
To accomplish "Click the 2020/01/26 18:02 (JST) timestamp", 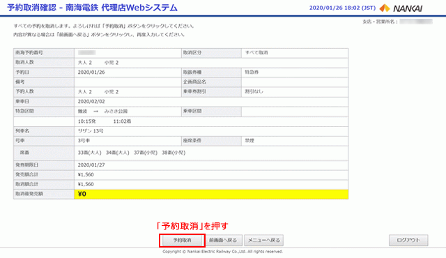I will tap(342, 8).
